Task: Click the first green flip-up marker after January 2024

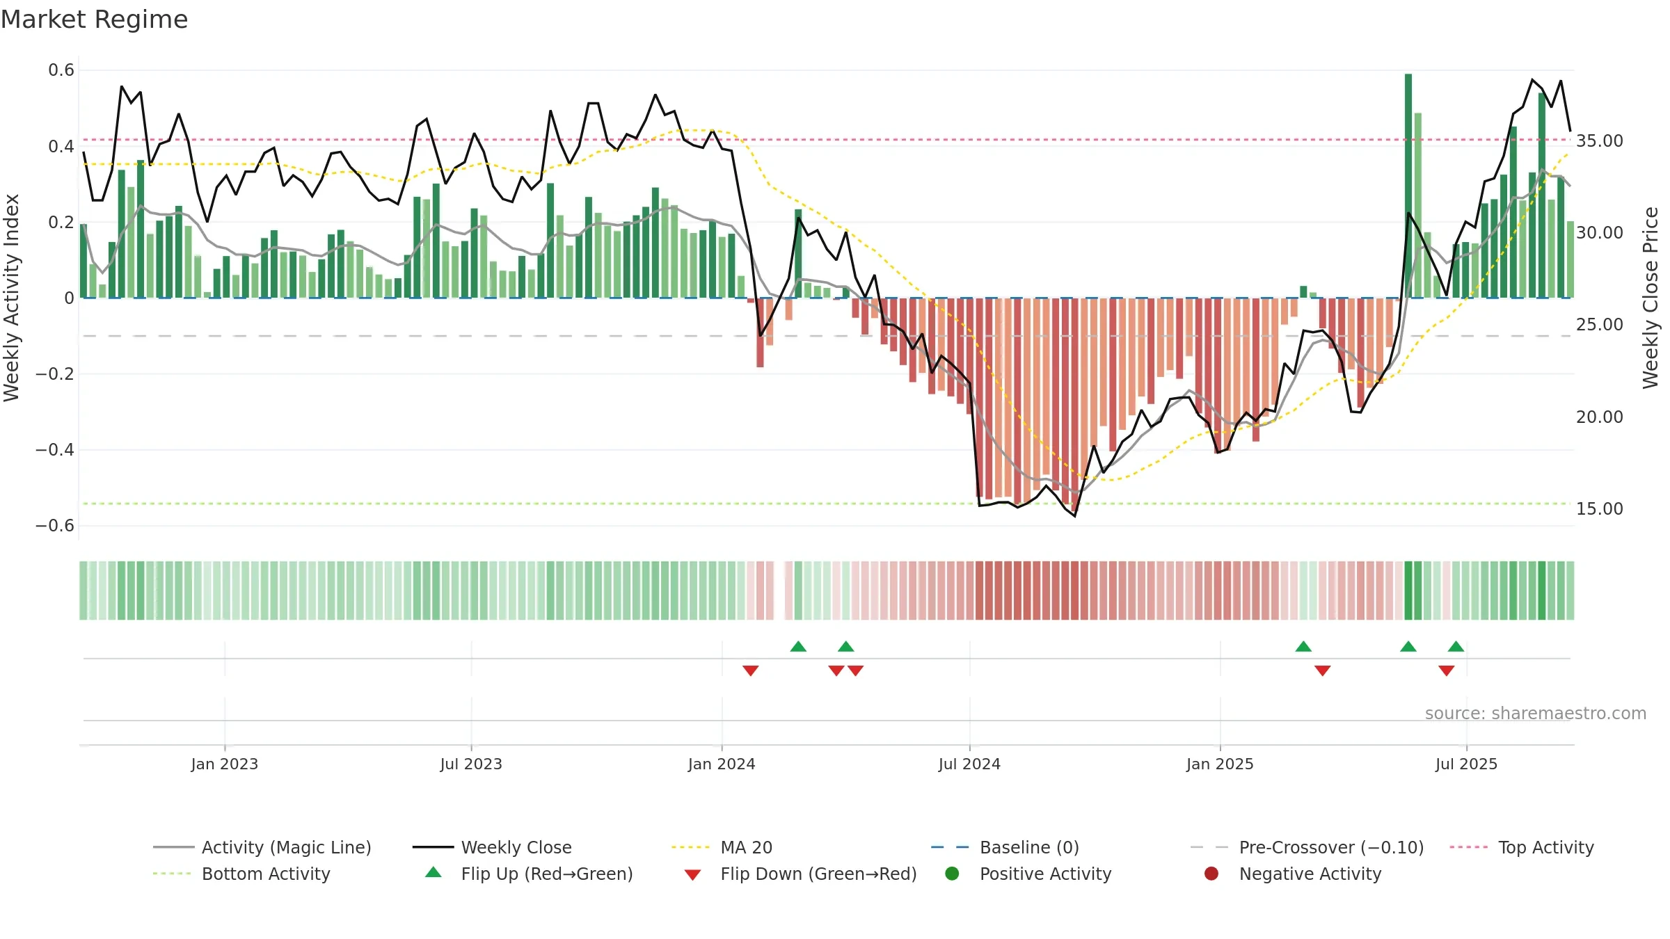Action: coord(798,646)
